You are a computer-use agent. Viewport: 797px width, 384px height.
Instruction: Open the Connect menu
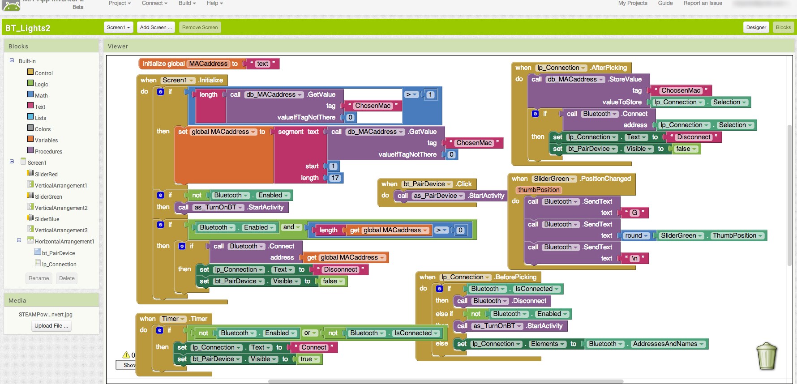[154, 3]
